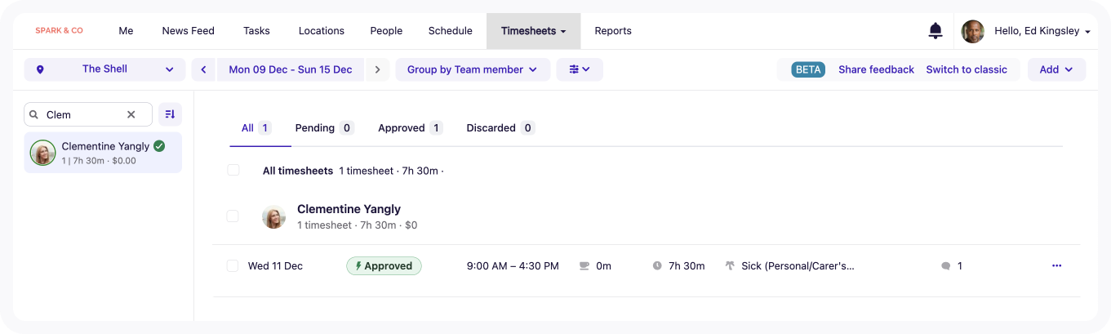This screenshot has height=334, width=1111.
Task: Navigate to Tasks
Action: [x=256, y=31]
